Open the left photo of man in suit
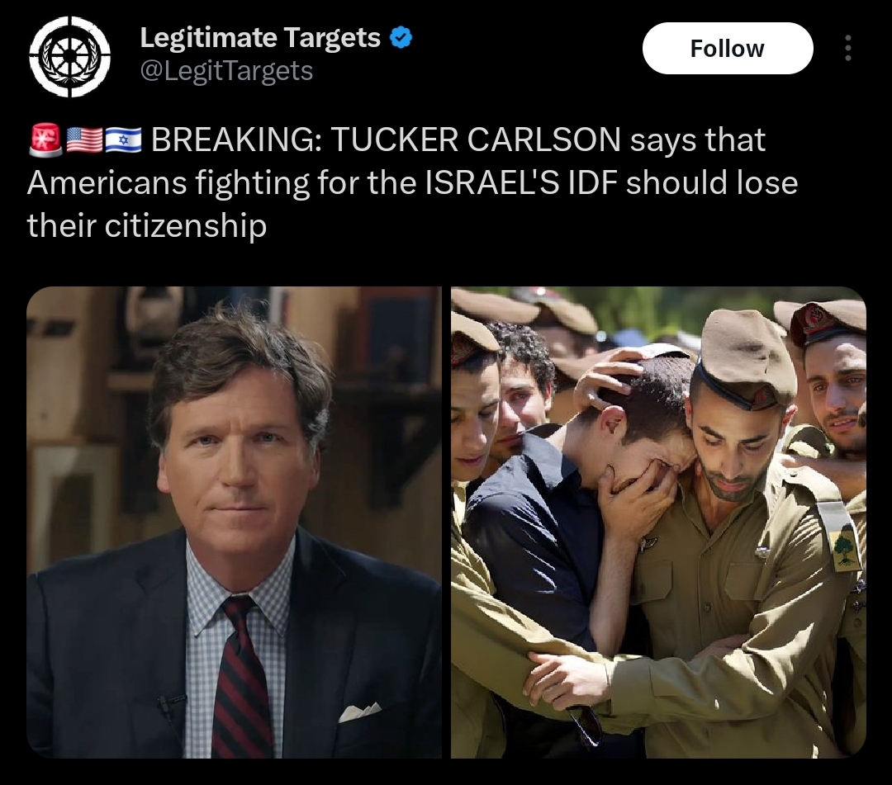Viewport: 892px width, 785px height. click(x=234, y=523)
